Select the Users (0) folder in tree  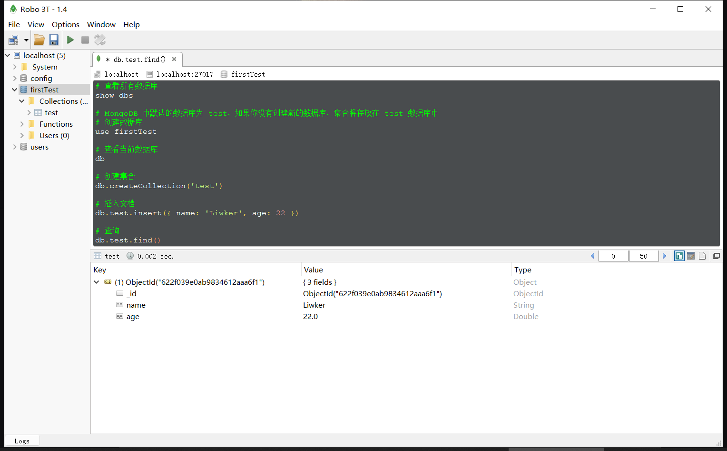pyautogui.click(x=54, y=135)
